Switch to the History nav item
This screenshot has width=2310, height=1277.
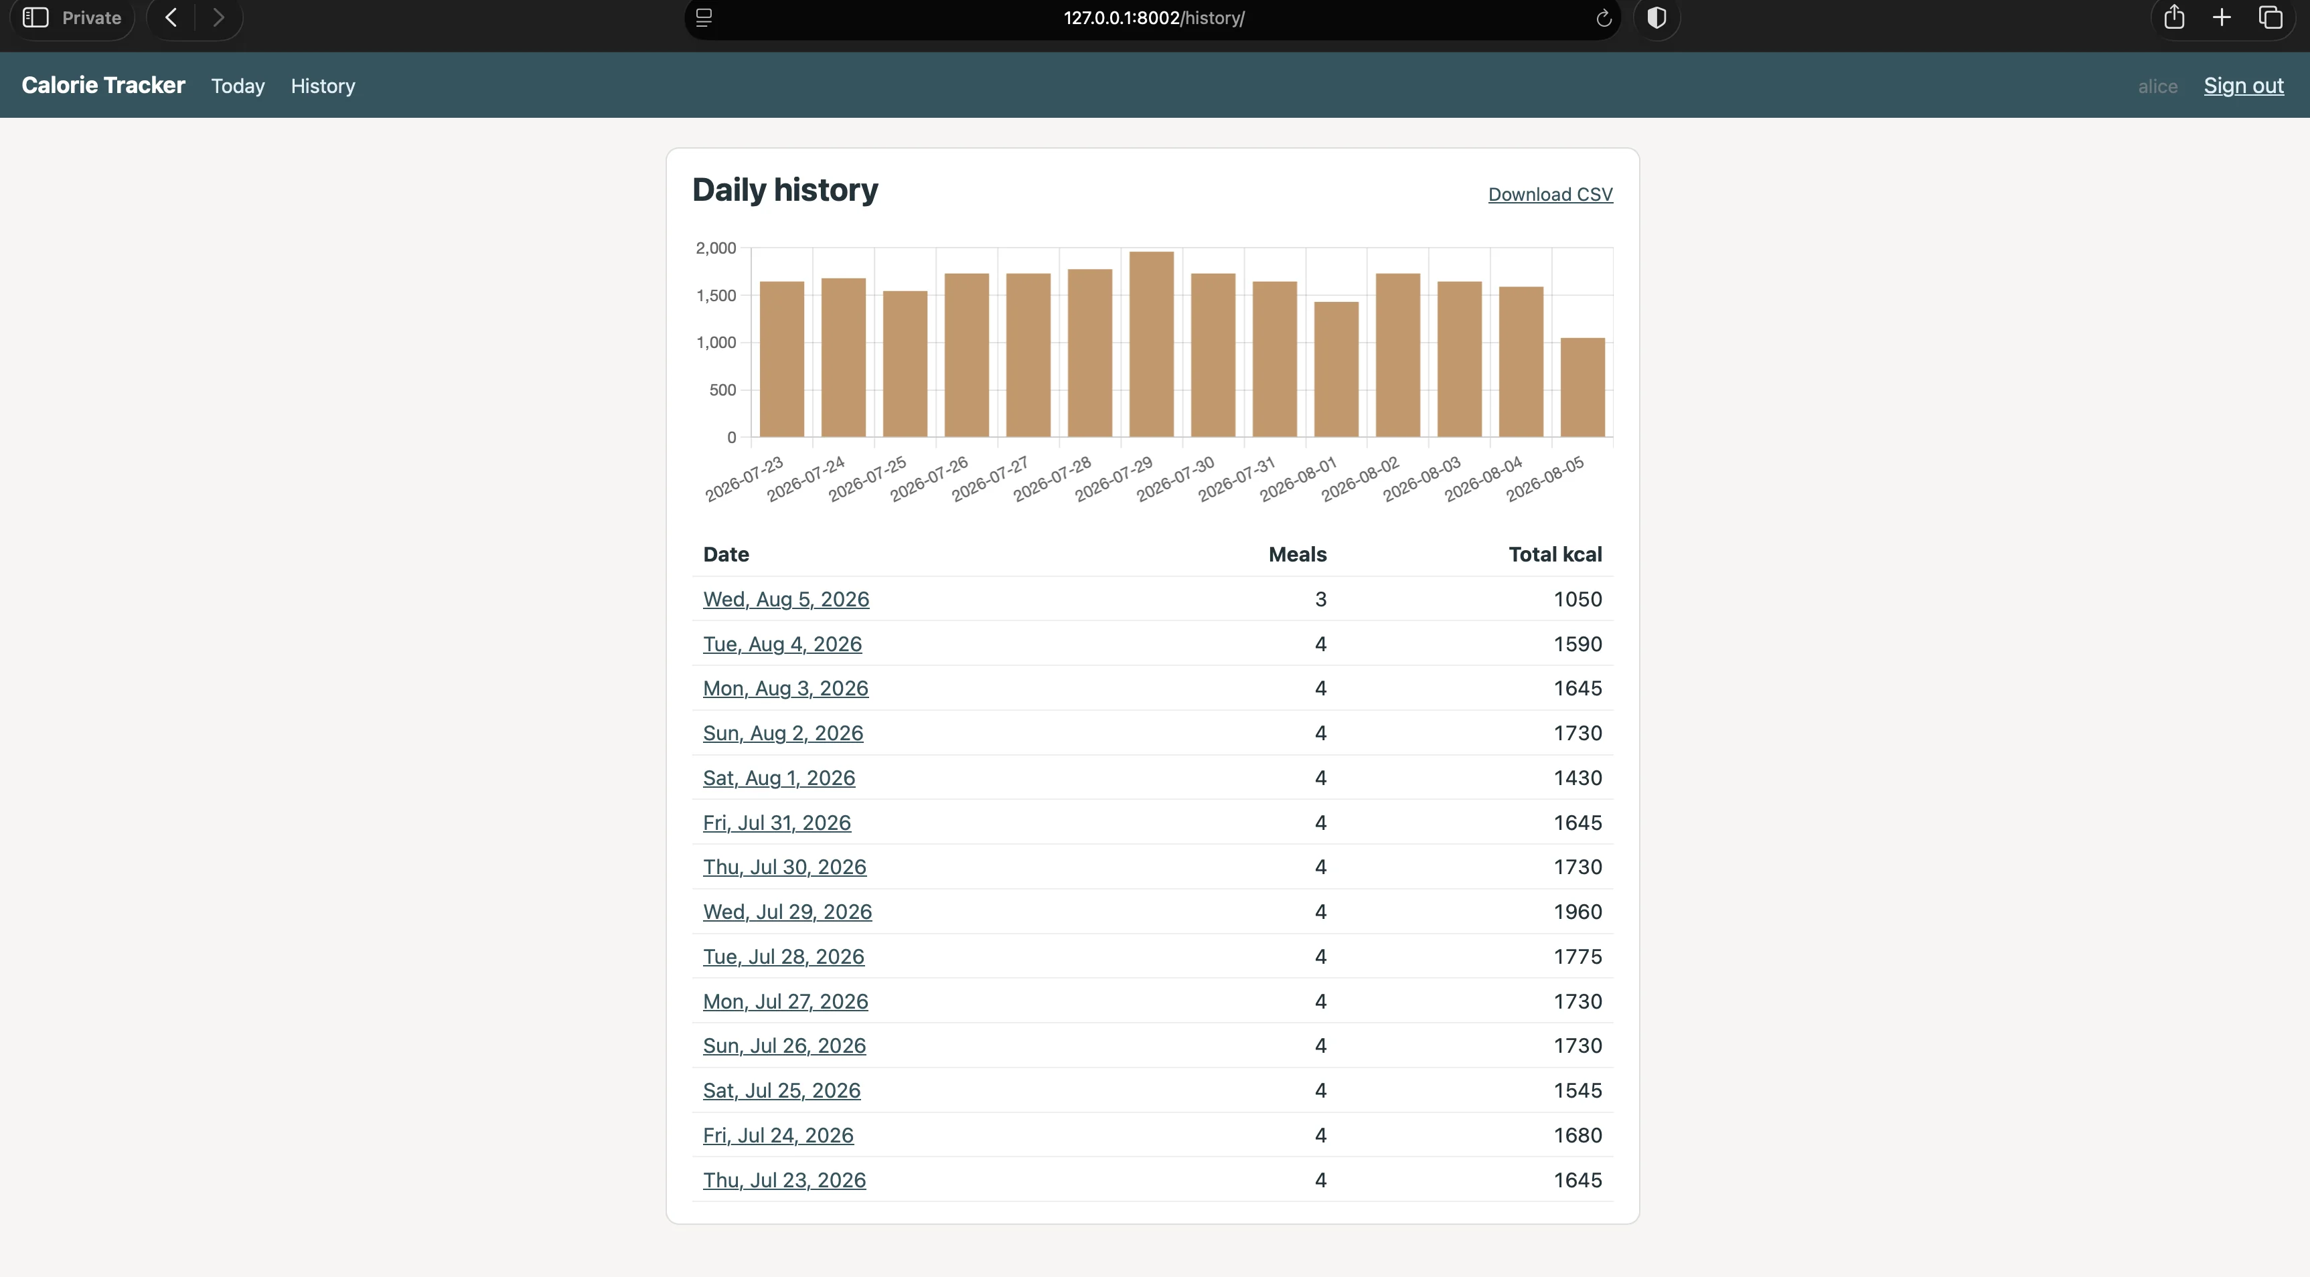tap(323, 86)
